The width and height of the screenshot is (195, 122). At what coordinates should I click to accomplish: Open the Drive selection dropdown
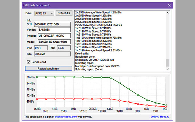click(44, 13)
